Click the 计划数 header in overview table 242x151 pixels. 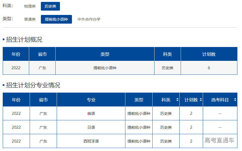pyautogui.click(x=209, y=54)
